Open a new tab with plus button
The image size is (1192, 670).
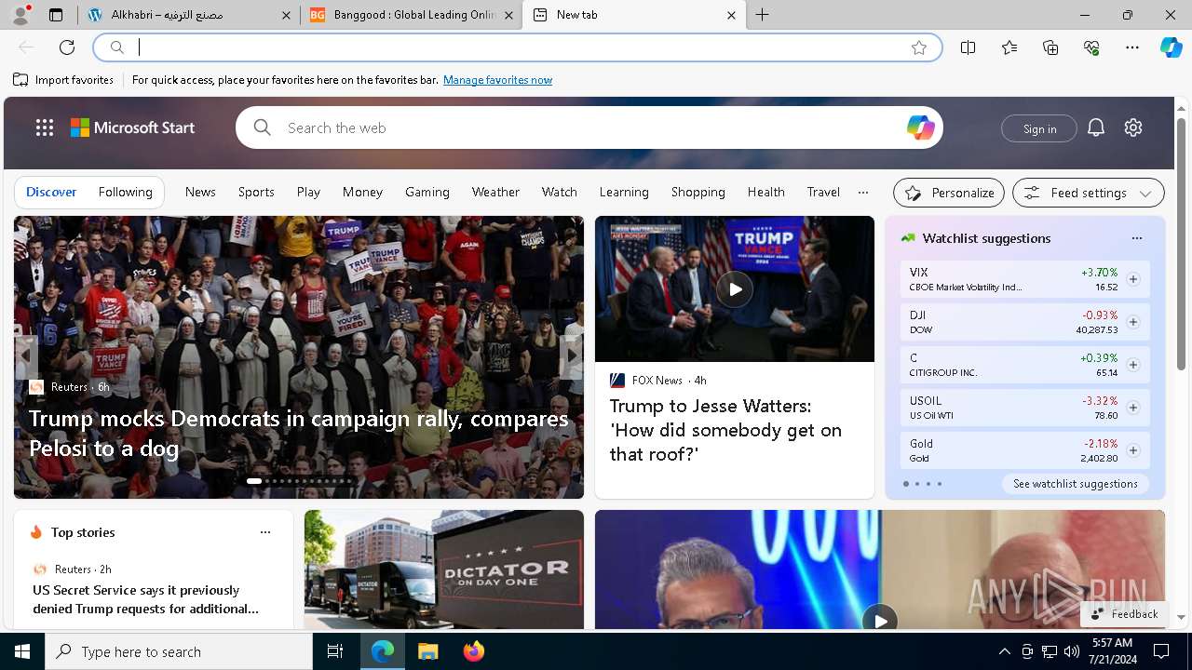763,15
